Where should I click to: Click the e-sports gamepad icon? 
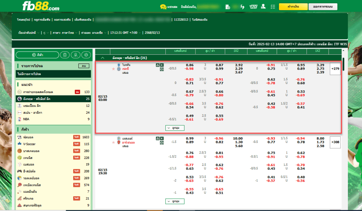coord(20,171)
